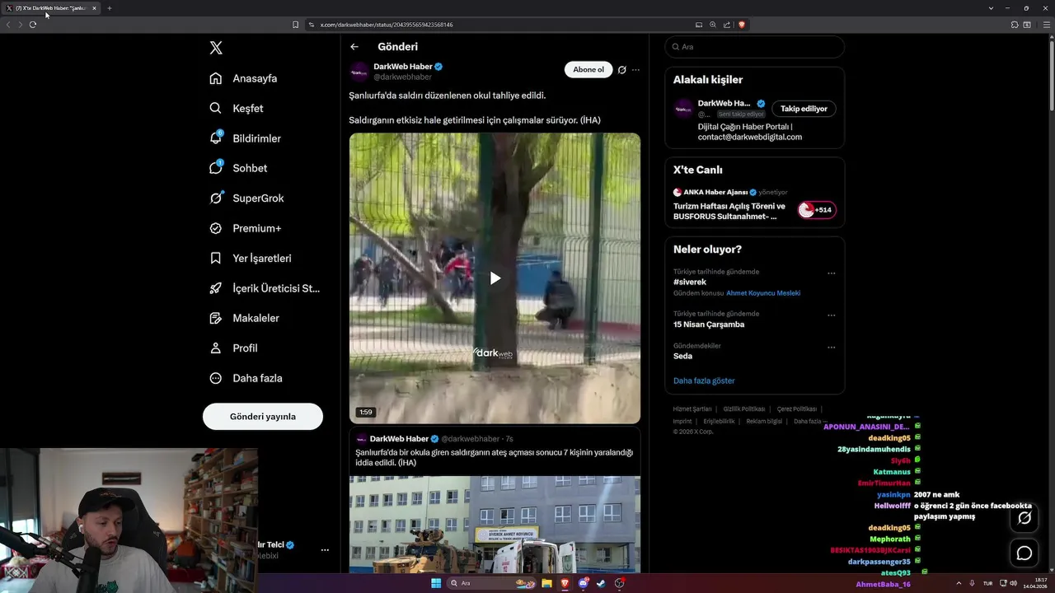The height and width of the screenshot is (593, 1055).
Task: Open the browser hamburger menu
Action: coord(1045,25)
